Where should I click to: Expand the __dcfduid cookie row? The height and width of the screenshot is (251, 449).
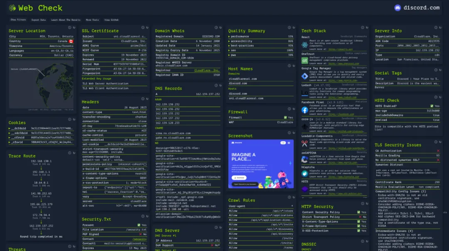point(41,128)
